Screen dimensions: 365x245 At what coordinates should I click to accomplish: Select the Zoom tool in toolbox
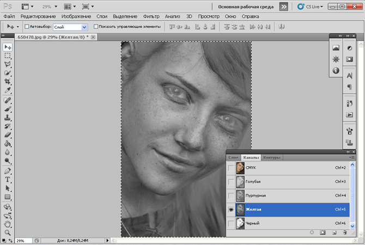pos(8,231)
